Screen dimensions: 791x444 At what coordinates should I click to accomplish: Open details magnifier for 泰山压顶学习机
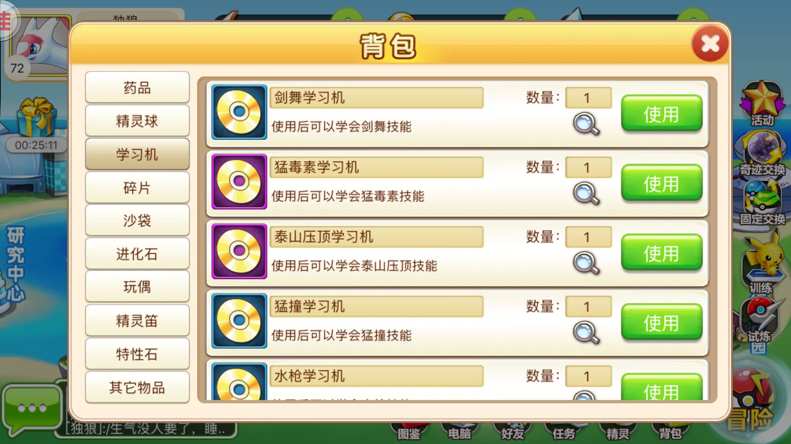(x=586, y=263)
